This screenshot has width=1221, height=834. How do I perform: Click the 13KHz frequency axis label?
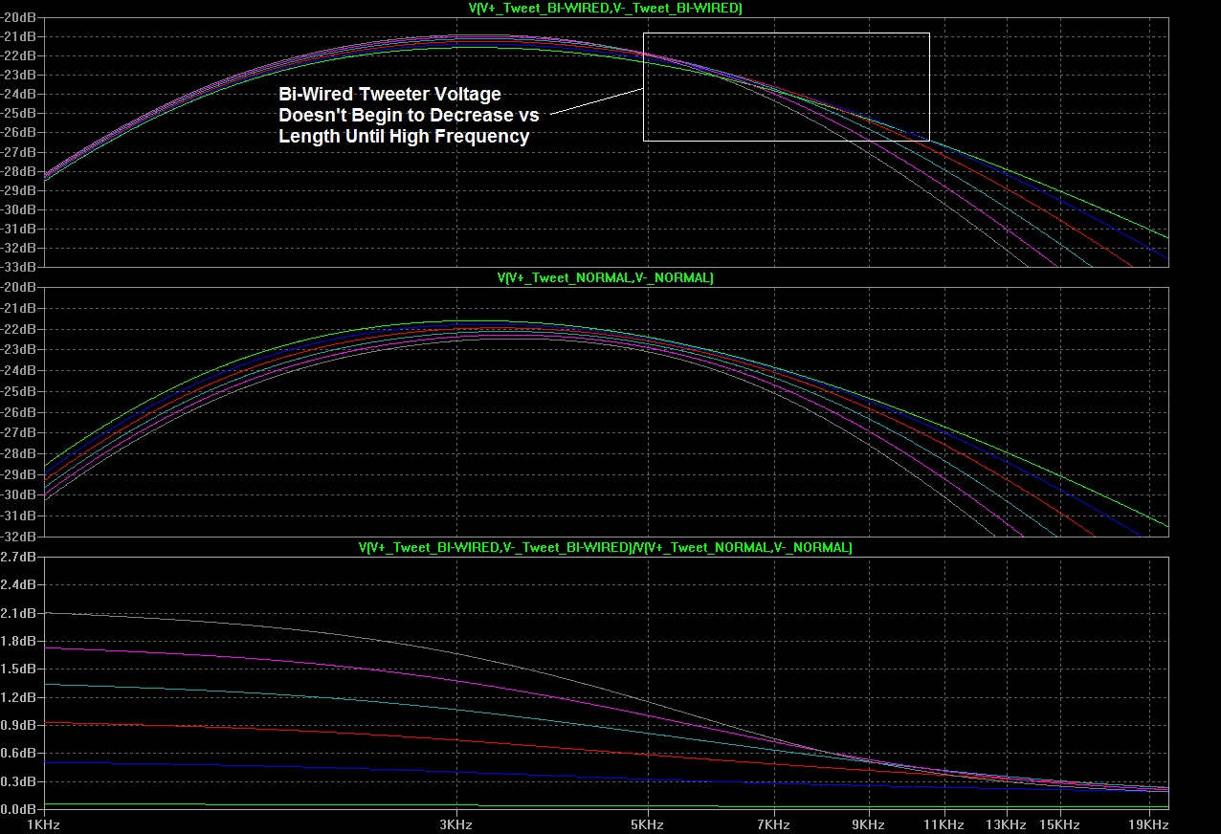1007,823
